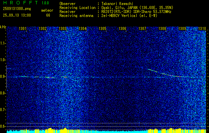Click the 1309 time marker

click(x=182, y=28)
